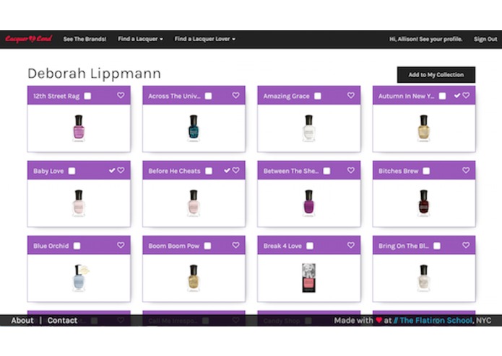Click heart icon on Baby Love card
The width and height of the screenshot is (502, 356).
point(121,171)
